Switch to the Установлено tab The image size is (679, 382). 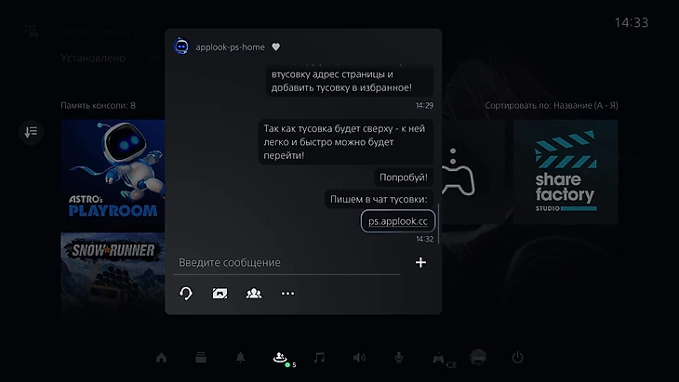(93, 58)
